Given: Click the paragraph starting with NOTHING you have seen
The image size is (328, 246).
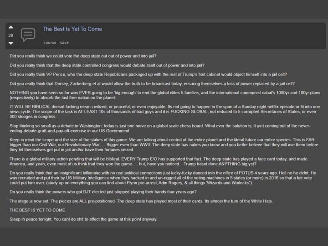Looking at the screenshot, I should (165, 95).
